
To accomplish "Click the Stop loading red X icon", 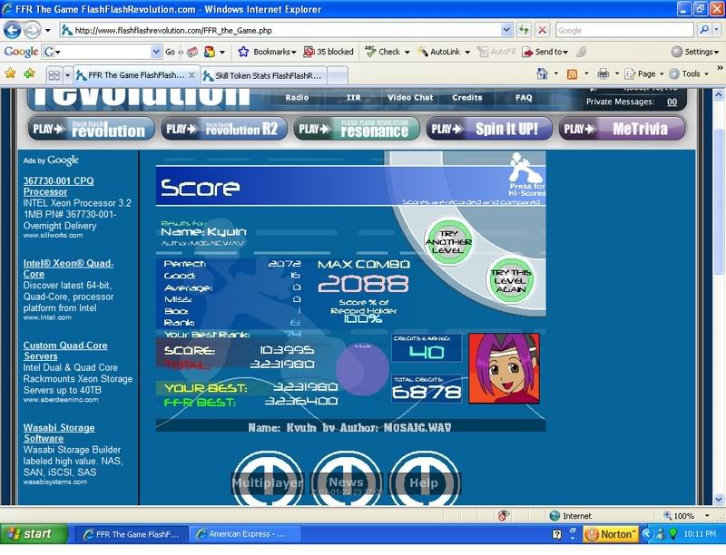I will point(542,30).
